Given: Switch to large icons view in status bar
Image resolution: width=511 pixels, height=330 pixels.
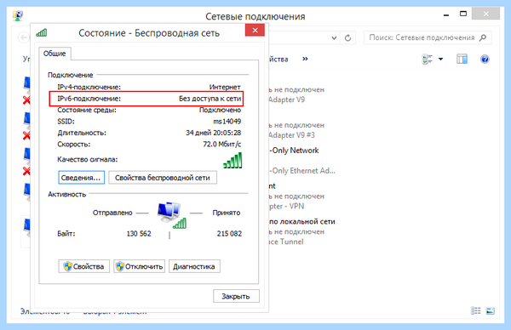Looking at the screenshot, I should tap(491, 310).
